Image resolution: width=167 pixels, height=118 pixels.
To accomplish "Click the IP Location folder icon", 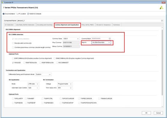I will tap(17, 14).
